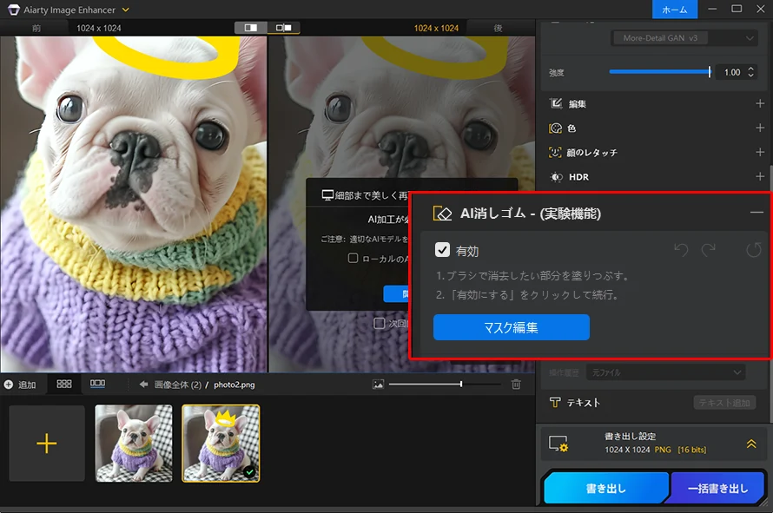Image resolution: width=773 pixels, height=513 pixels.
Task: Toggle the ローカルの checkbox in the dialog
Action: pos(353,259)
